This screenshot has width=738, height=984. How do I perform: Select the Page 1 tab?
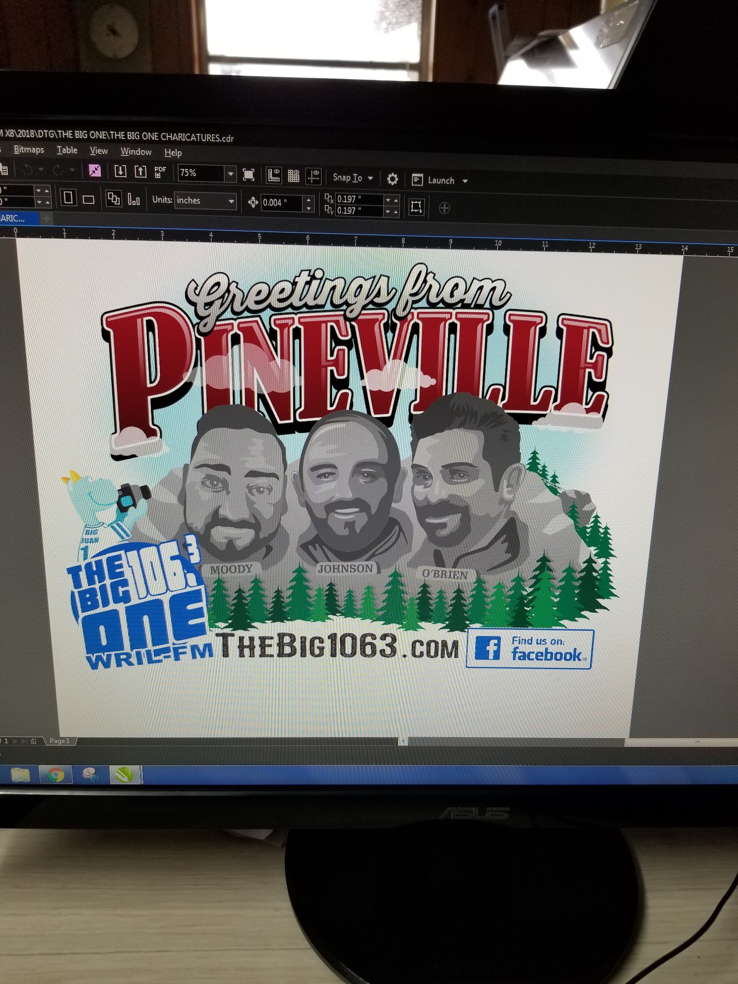60,741
